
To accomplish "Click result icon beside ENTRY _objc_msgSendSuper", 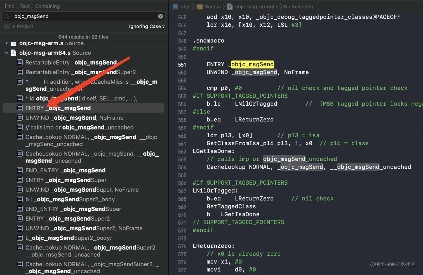I will point(20,180).
